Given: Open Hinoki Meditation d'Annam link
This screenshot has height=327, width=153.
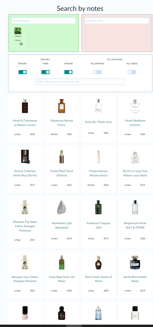Looking at the screenshot, I should coord(135,123).
